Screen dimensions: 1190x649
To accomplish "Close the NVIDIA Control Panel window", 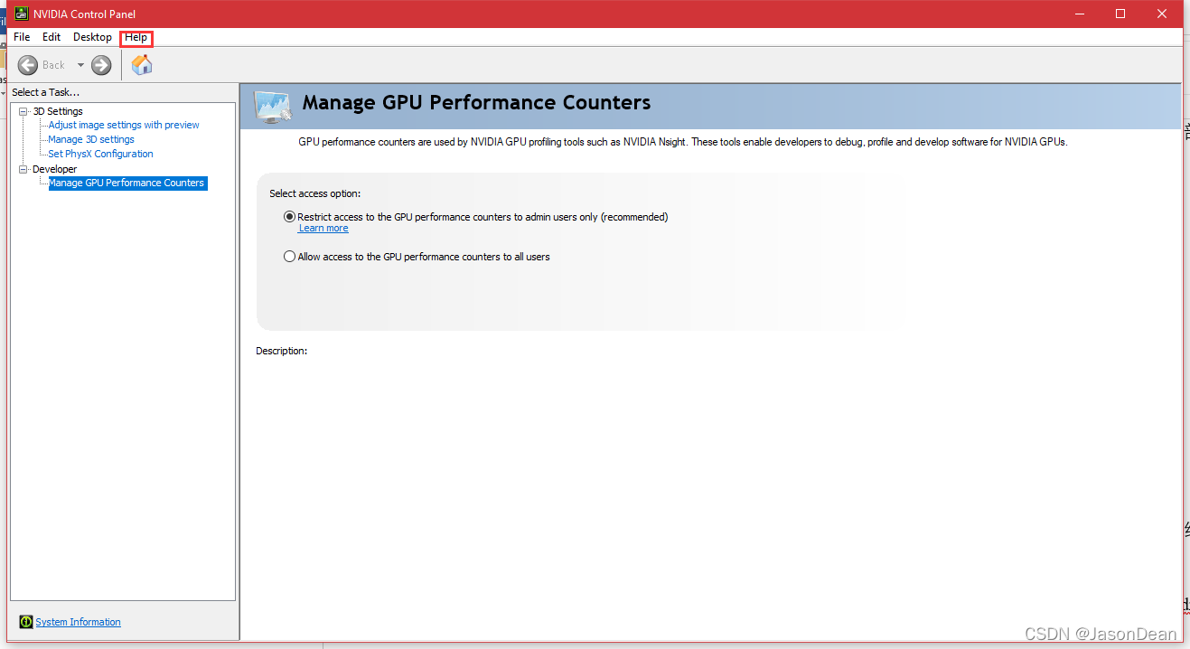I will tap(1162, 14).
